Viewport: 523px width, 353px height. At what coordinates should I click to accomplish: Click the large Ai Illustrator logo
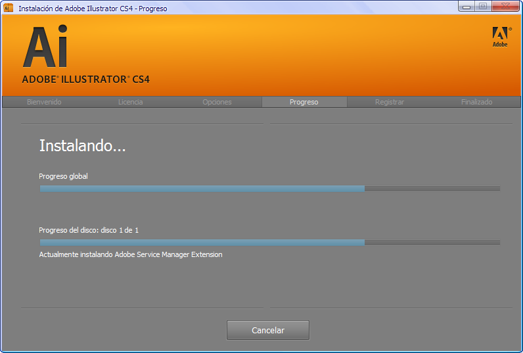pyautogui.click(x=45, y=47)
